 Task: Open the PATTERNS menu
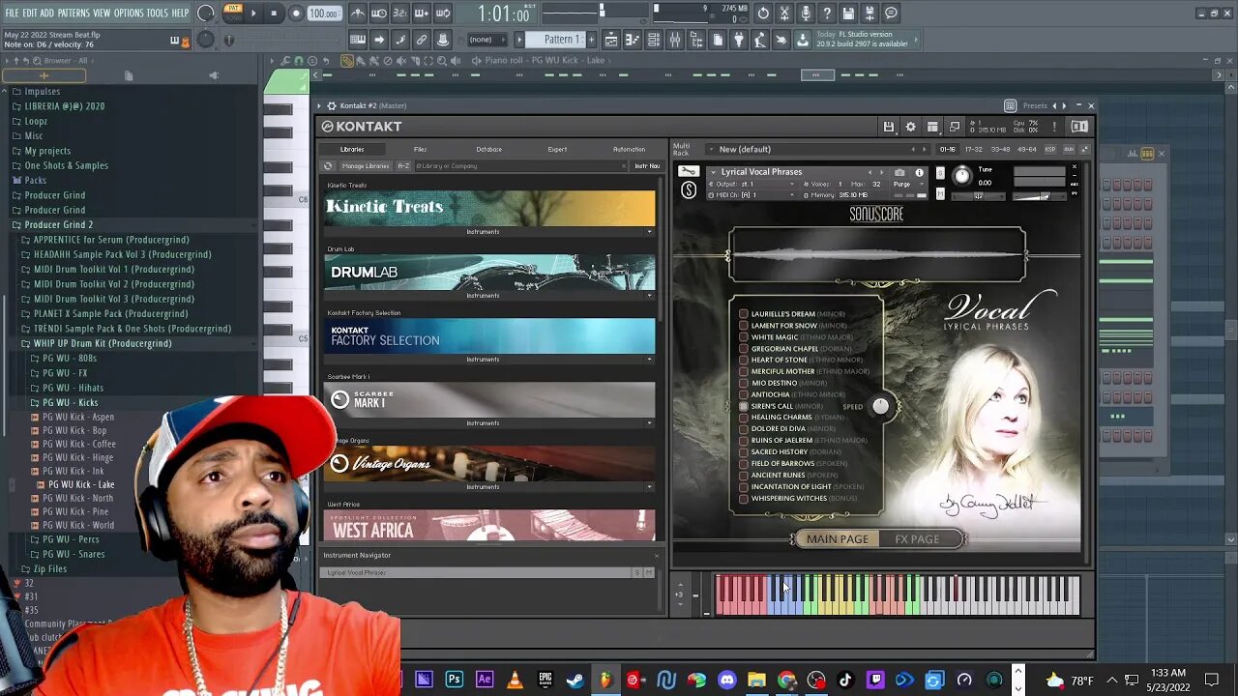click(74, 14)
